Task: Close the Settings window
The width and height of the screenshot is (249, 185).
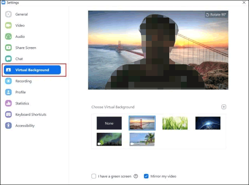Action: point(244,2)
